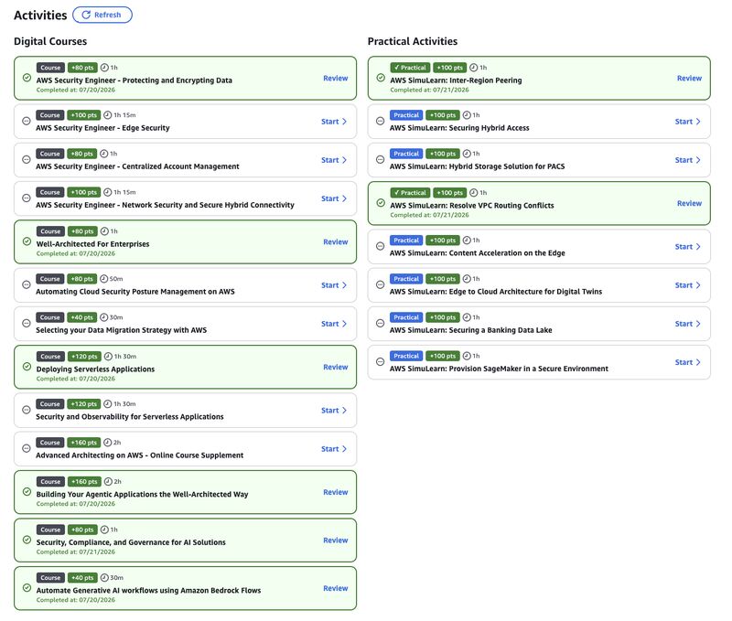The image size is (732, 621).
Task: Click green Practical badge on Resolve VPC Routing Conflicts
Action: tap(410, 193)
